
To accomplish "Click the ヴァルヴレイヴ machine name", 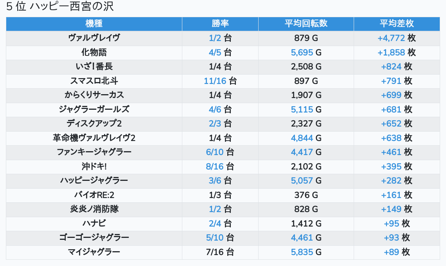I will point(94,38).
